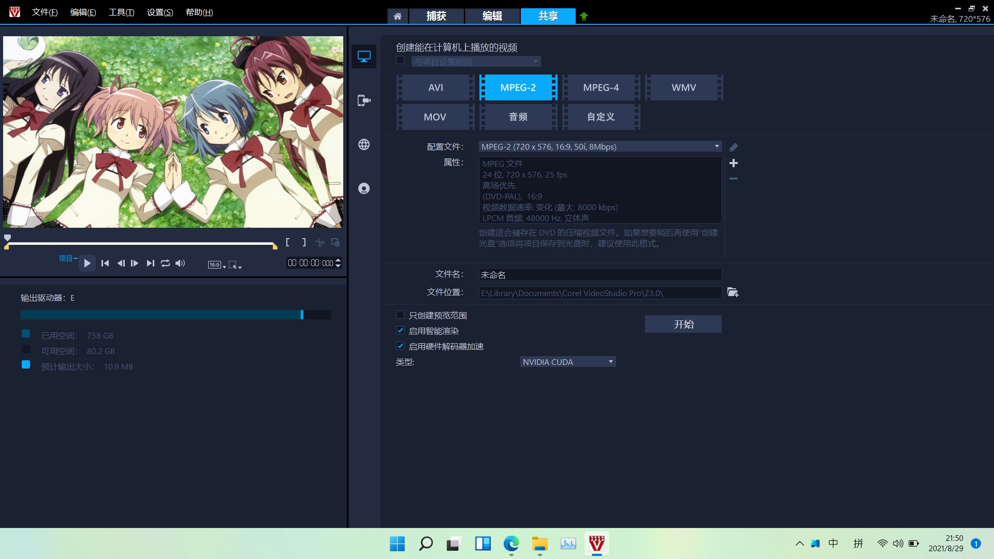Click the home tab icon

pos(397,16)
